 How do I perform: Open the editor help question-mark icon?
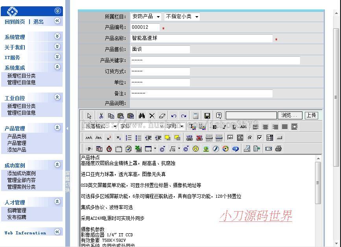coord(219,116)
